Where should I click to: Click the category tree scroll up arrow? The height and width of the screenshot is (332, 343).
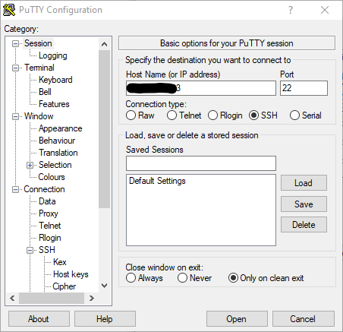pyautogui.click(x=104, y=44)
